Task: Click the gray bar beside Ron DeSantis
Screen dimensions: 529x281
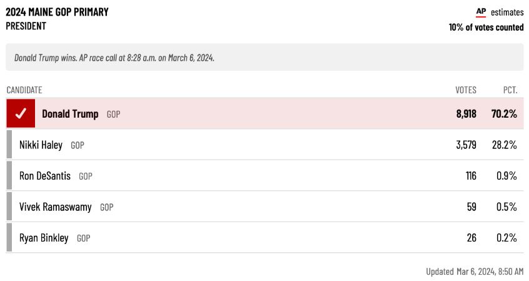Action: tap(9, 175)
